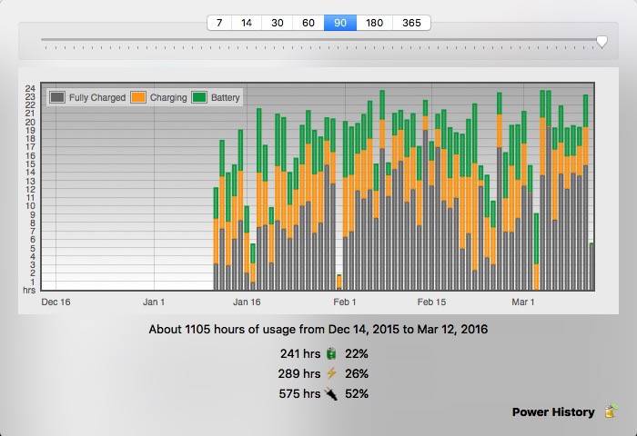This screenshot has width=637, height=436.
Task: Select the highlighted 90 days segment
Action: point(340,23)
